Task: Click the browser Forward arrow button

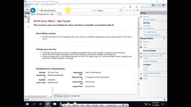Action: pos(38,10)
